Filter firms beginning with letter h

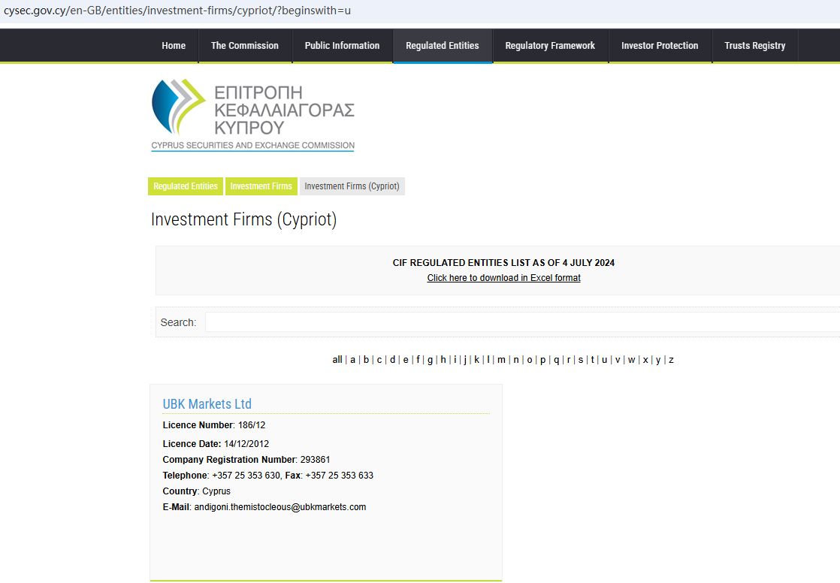pos(443,360)
